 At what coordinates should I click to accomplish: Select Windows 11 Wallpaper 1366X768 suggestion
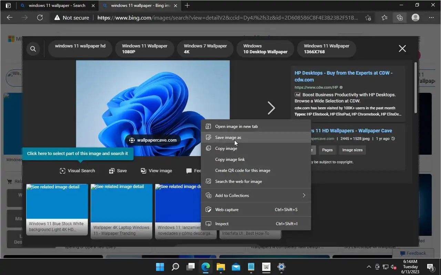pyautogui.click(x=327, y=49)
